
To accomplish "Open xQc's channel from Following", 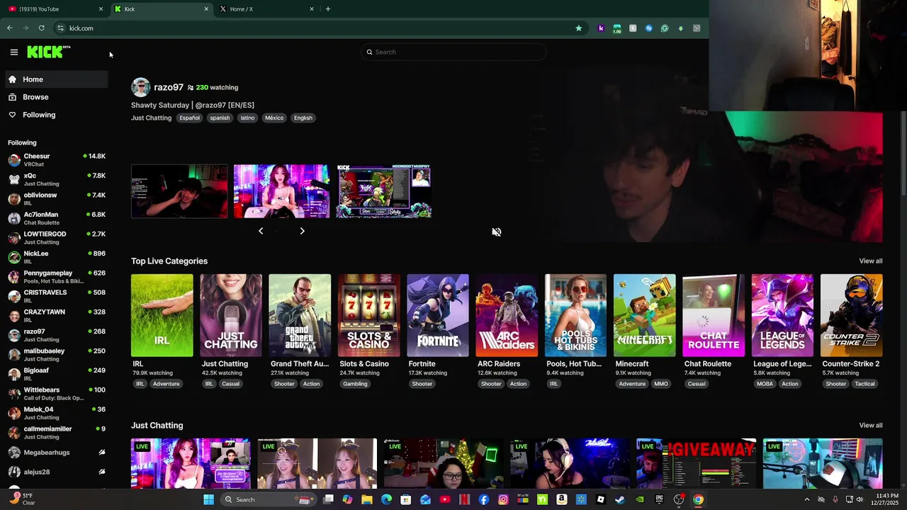I will coord(57,179).
